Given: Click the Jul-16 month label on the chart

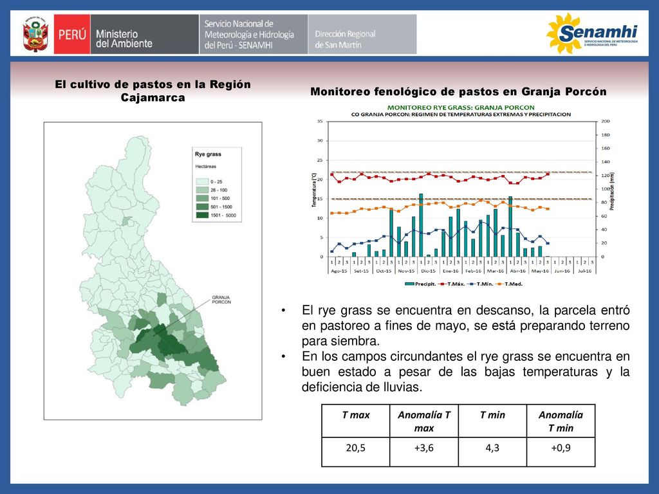Looking at the screenshot, I should point(584,271).
